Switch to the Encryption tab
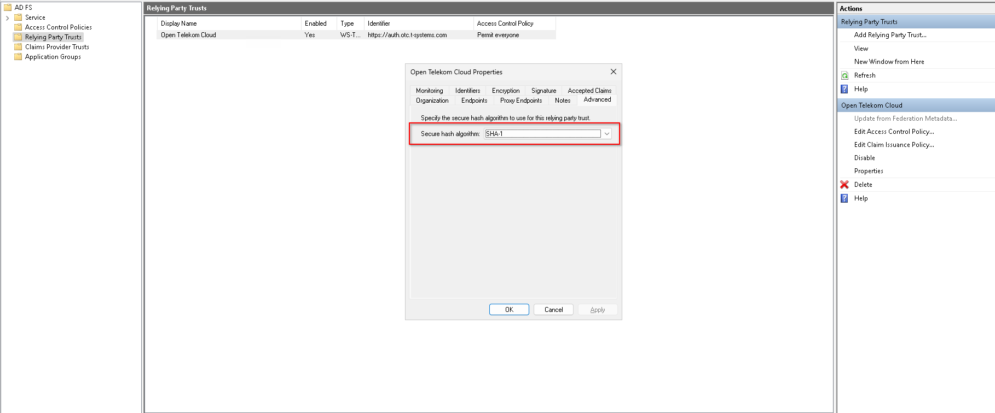995x413 pixels. point(506,91)
